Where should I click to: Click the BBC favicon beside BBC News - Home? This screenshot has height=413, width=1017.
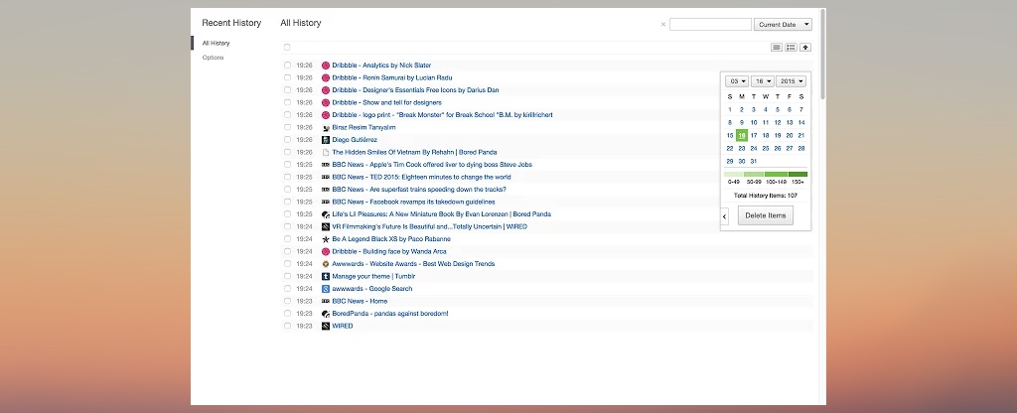pyautogui.click(x=326, y=302)
